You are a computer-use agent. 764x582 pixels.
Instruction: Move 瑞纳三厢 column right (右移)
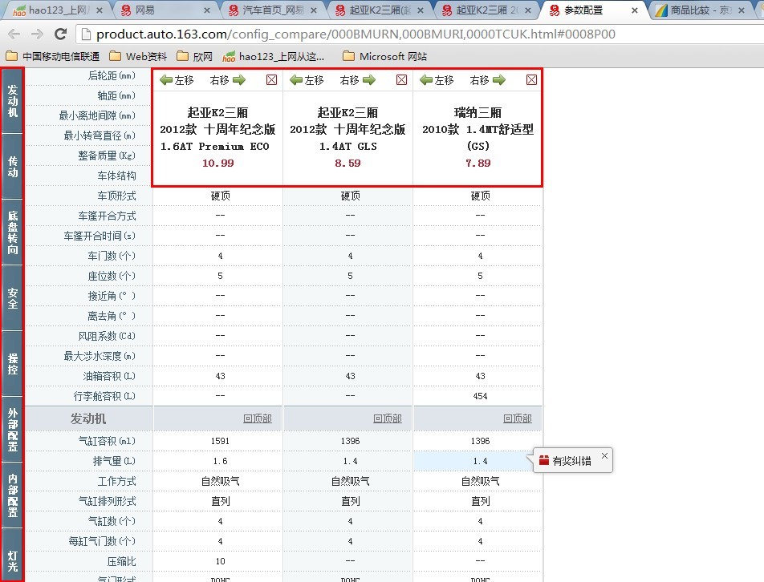click(x=488, y=80)
